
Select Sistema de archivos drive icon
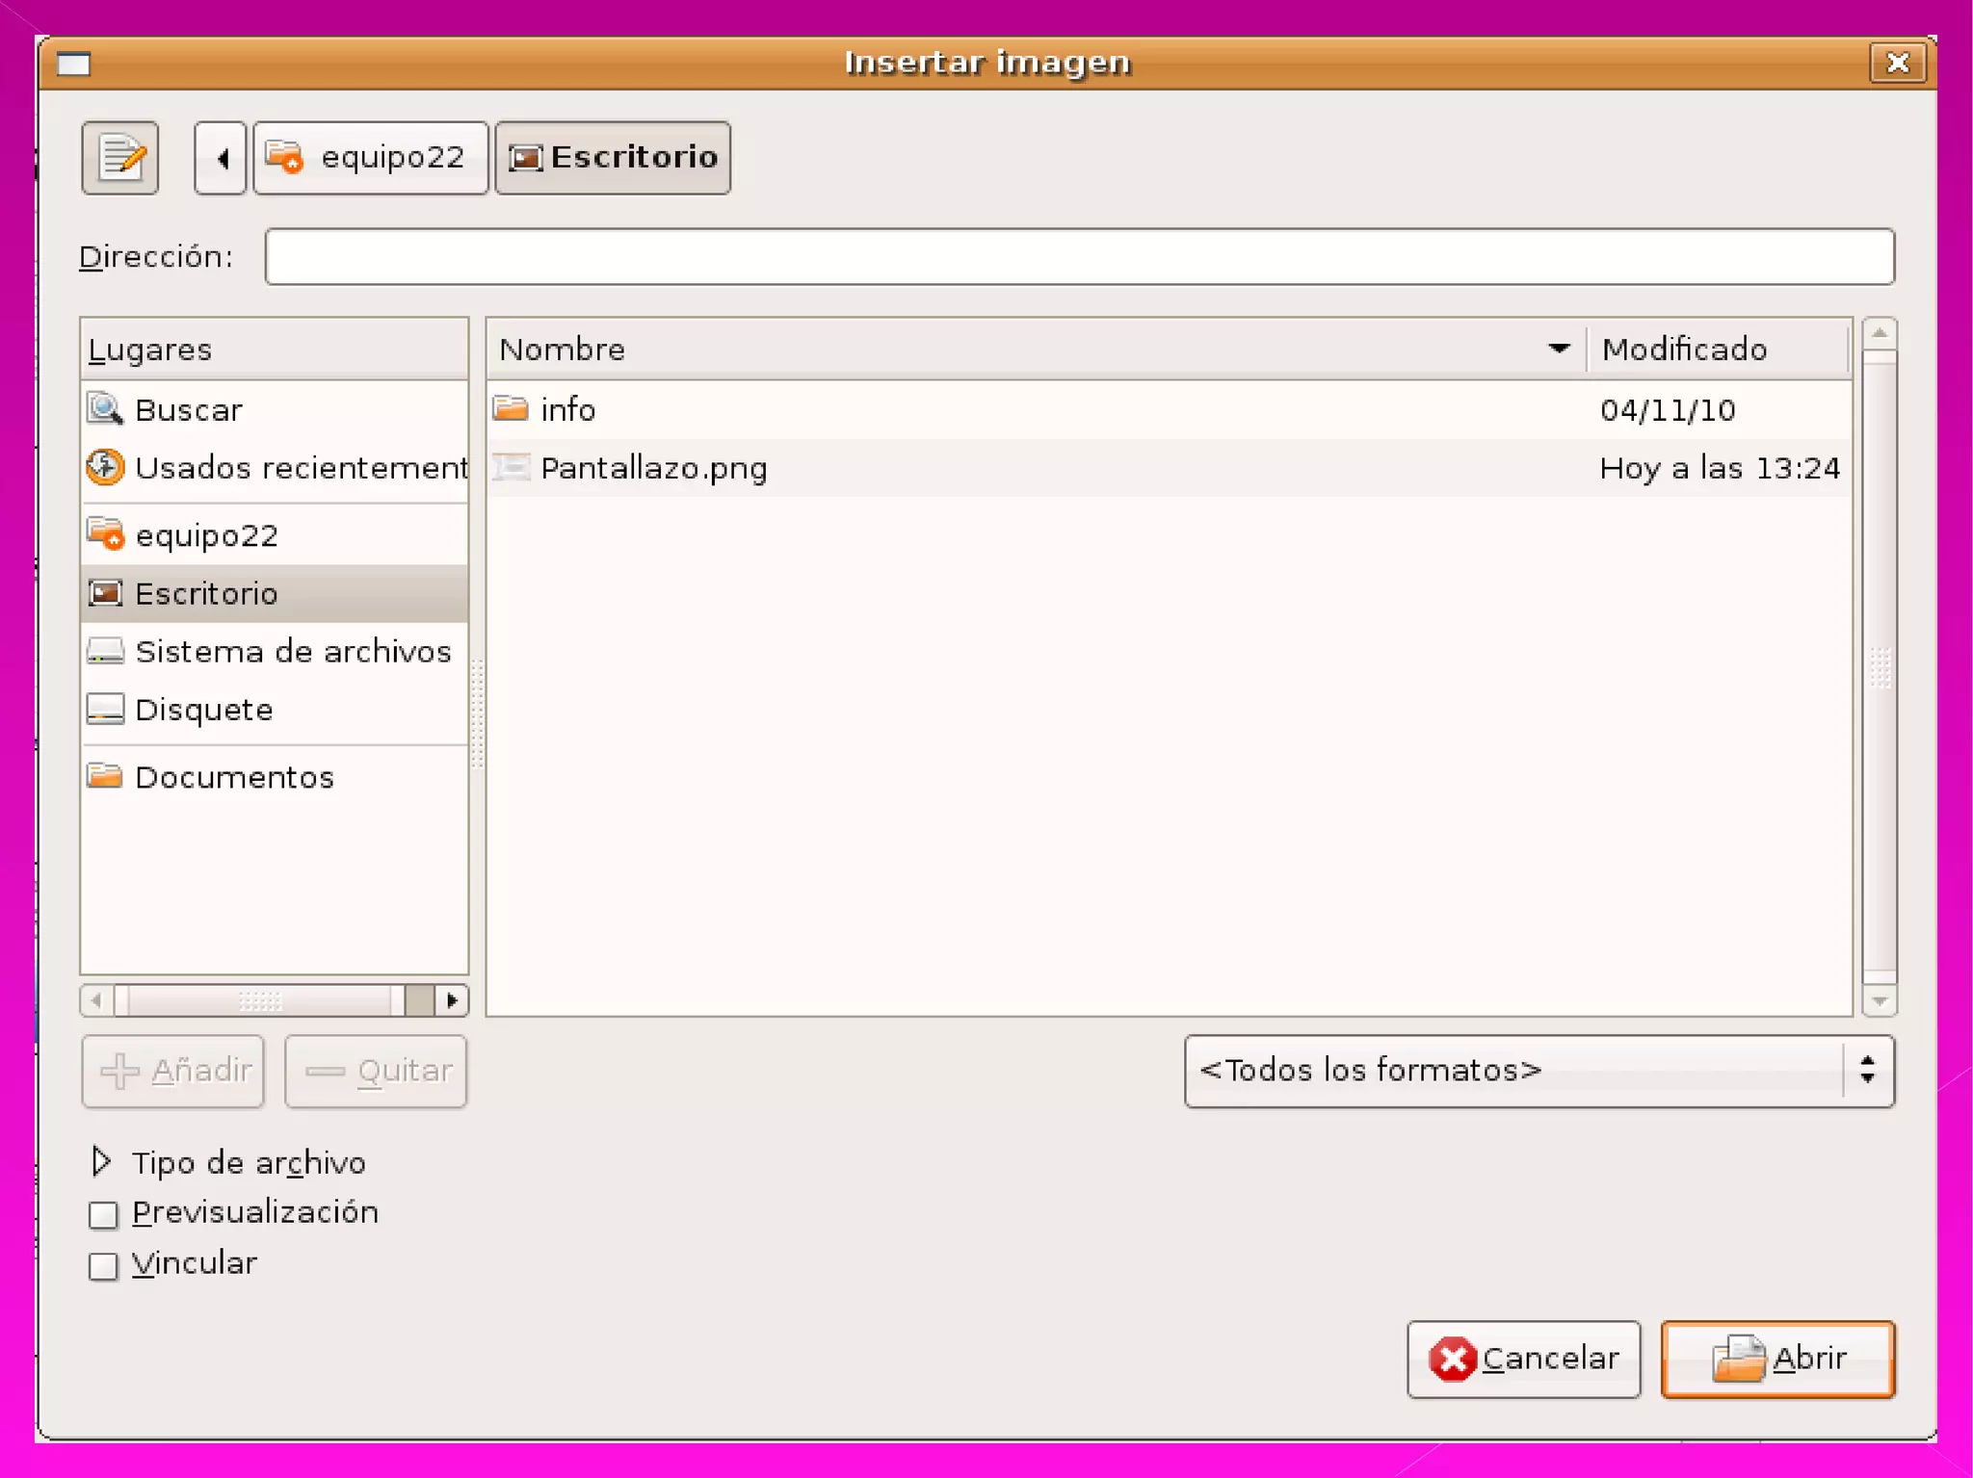tap(105, 652)
